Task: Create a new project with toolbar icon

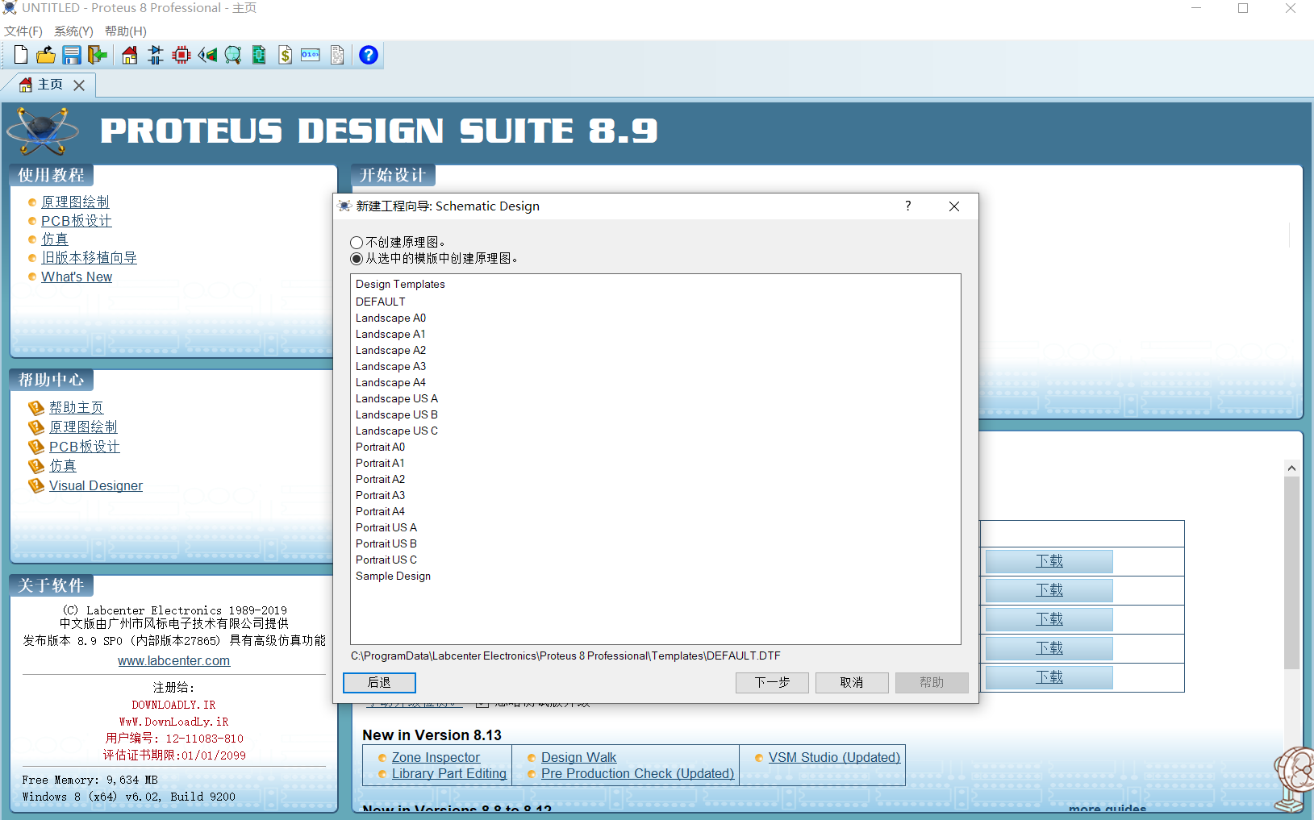Action: click(21, 55)
